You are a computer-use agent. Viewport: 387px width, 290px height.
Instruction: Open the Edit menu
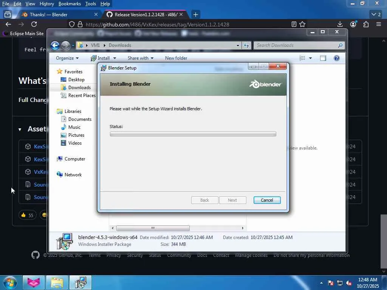pyautogui.click(x=17, y=4)
